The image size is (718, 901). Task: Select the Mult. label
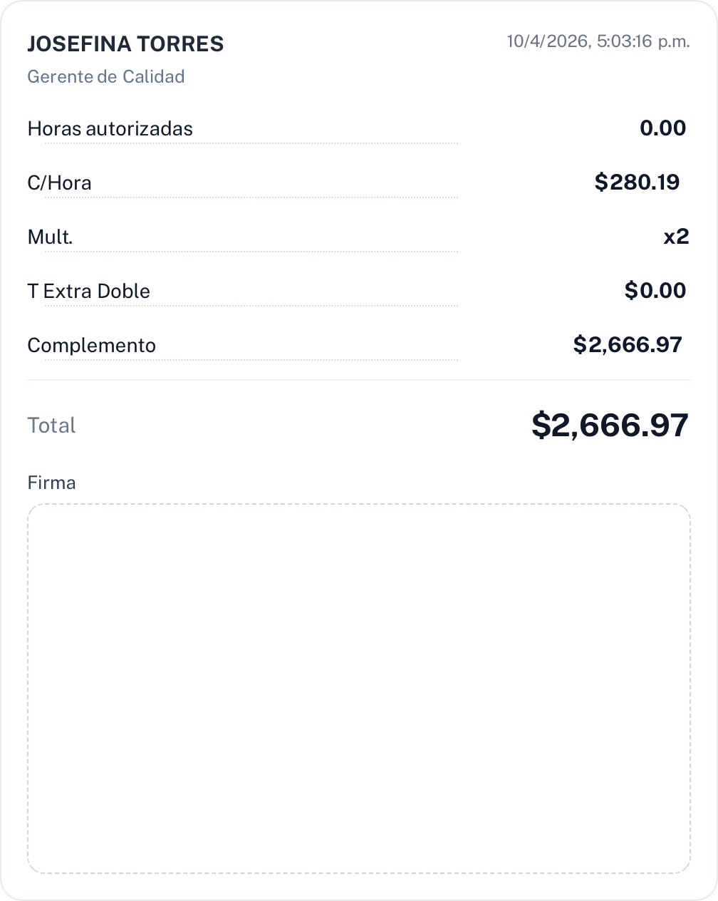pos(51,237)
